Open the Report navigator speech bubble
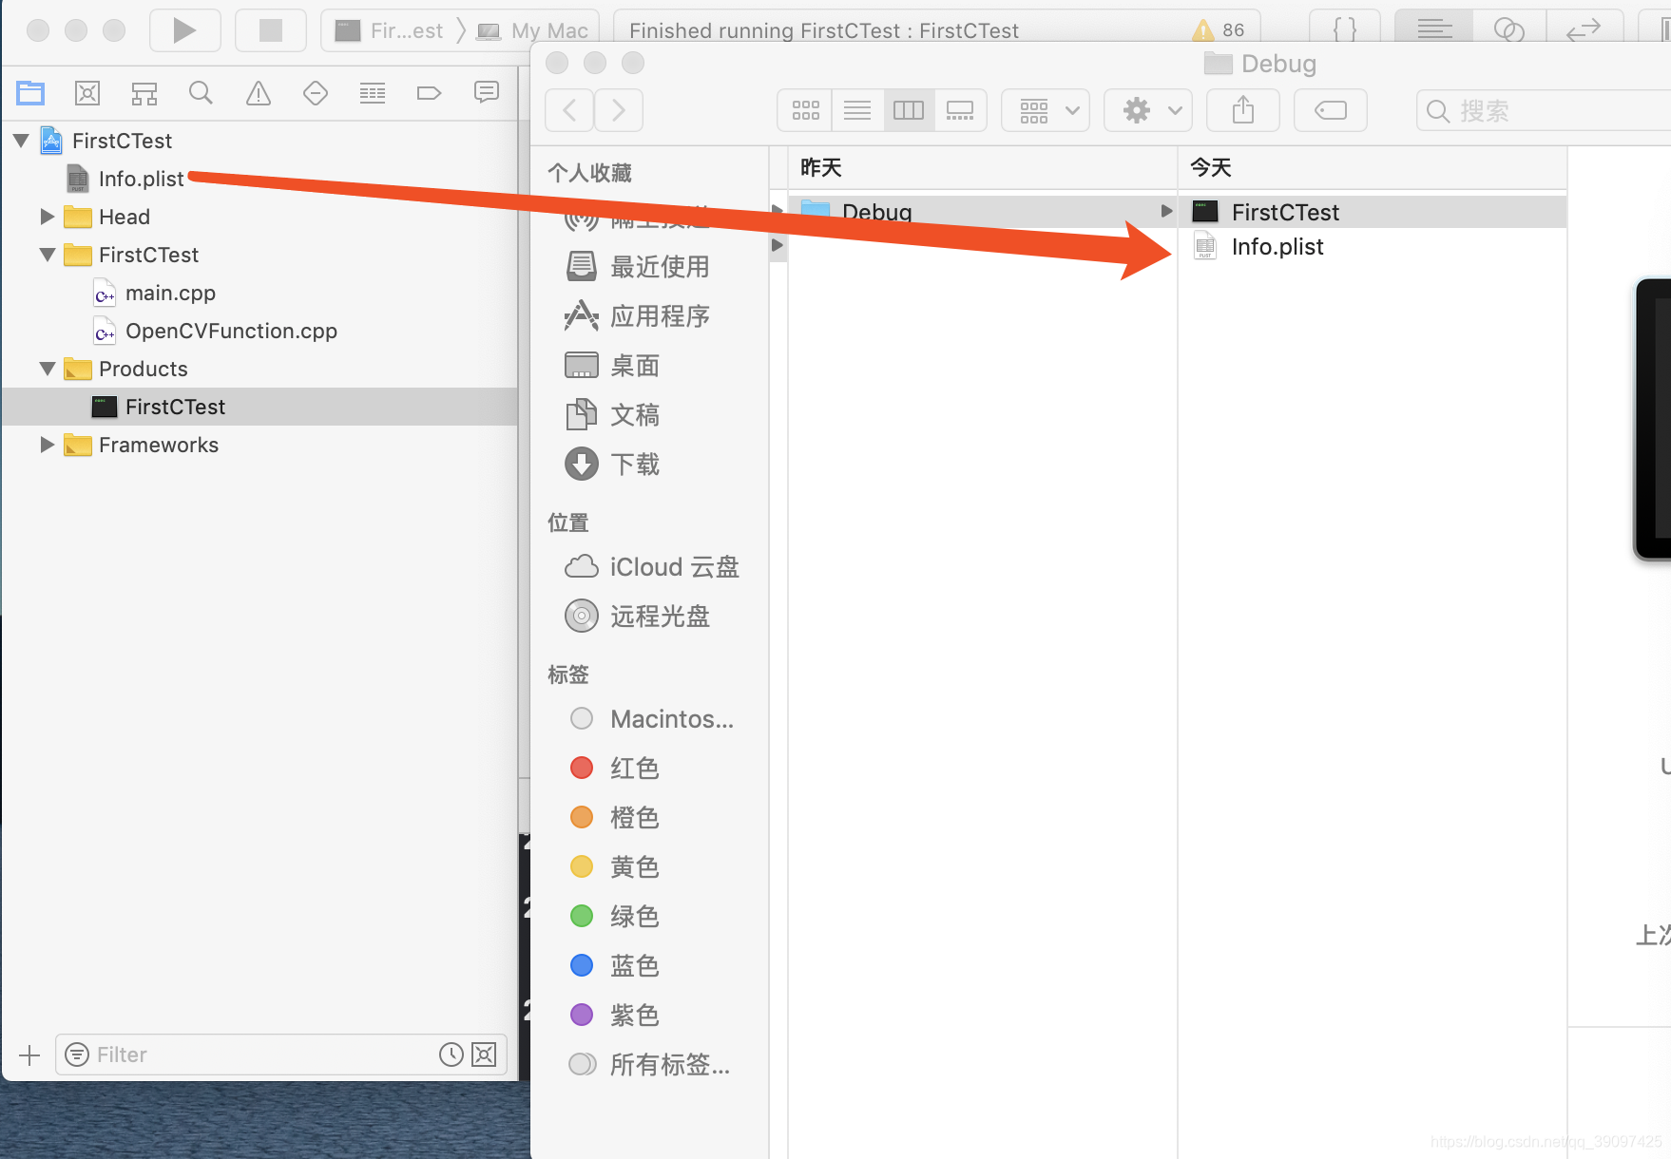Screen dimensions: 1671x1159 [x=486, y=92]
